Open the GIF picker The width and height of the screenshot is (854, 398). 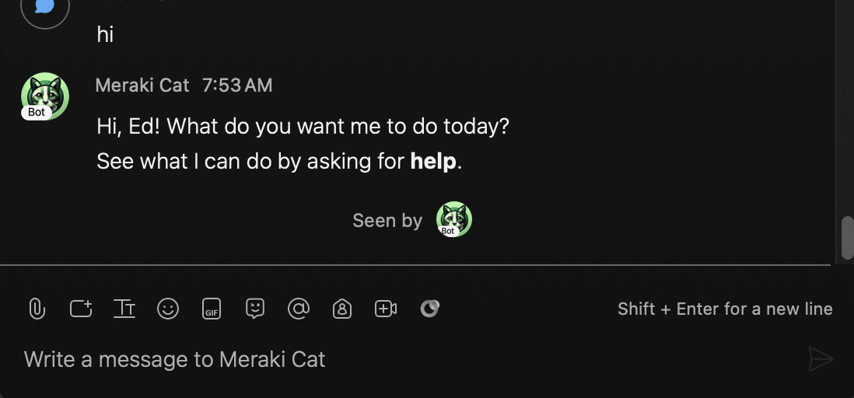212,309
